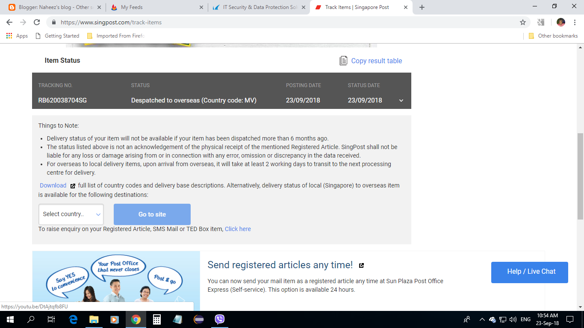Image resolution: width=584 pixels, height=328 pixels.
Task: Click the STATUS DATE column header
Action: pyautogui.click(x=364, y=85)
